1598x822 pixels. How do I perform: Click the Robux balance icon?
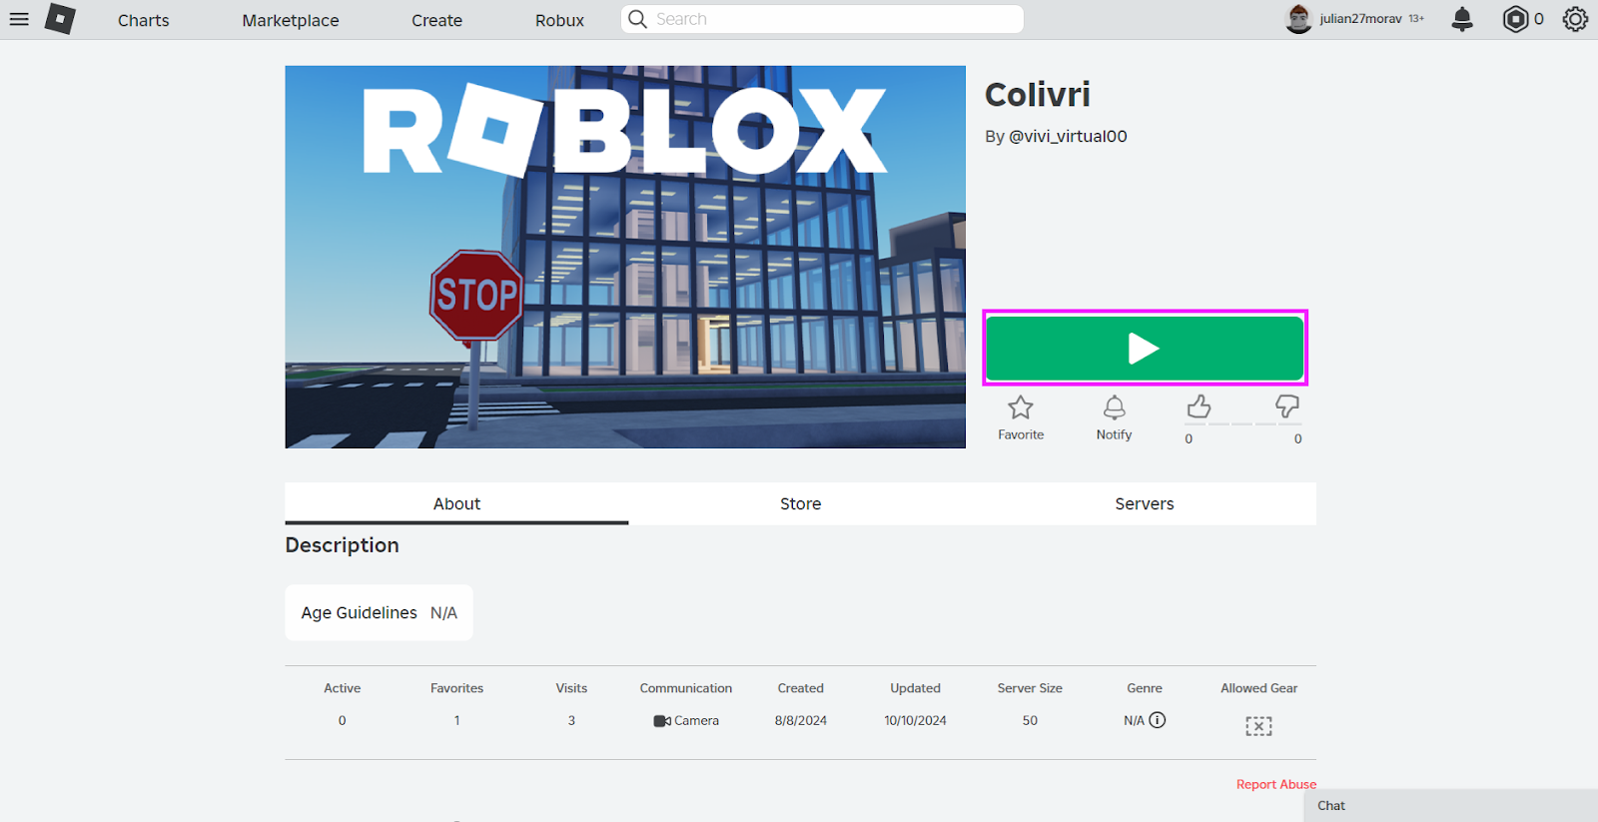(1515, 19)
